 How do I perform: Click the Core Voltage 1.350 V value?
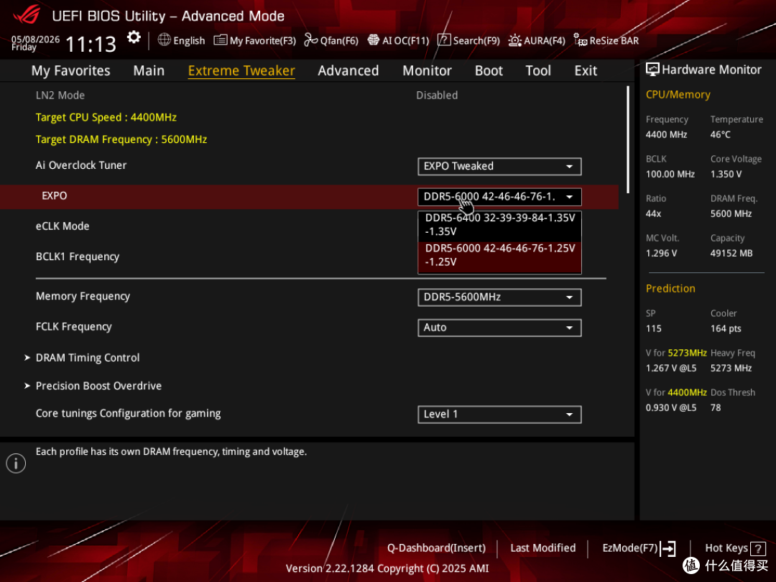(x=726, y=174)
